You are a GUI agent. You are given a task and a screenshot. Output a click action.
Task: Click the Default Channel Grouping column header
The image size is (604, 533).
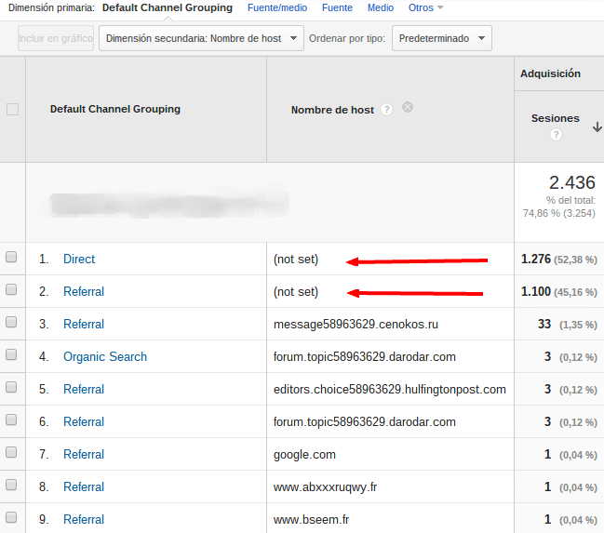click(115, 109)
